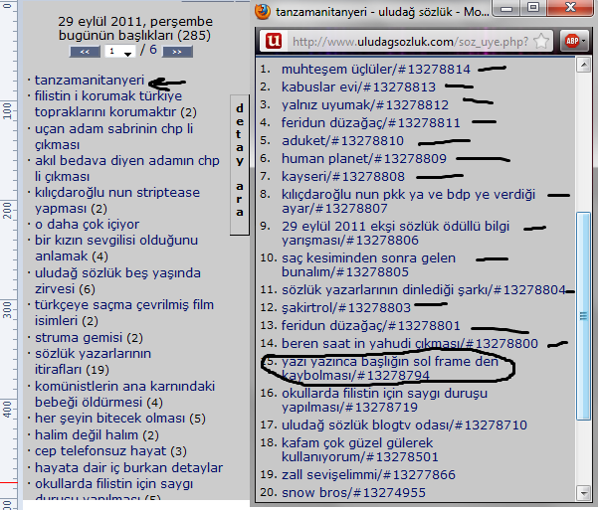Open entry 'yalnız uyumak/#13278812'
Screen dimensions: 603x510
point(365,105)
